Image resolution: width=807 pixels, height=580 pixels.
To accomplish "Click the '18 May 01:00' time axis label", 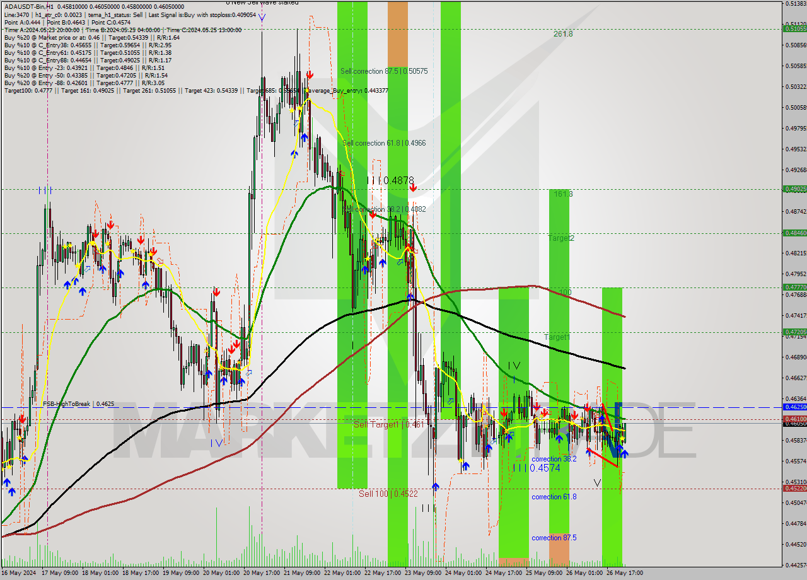I will (x=100, y=573).
